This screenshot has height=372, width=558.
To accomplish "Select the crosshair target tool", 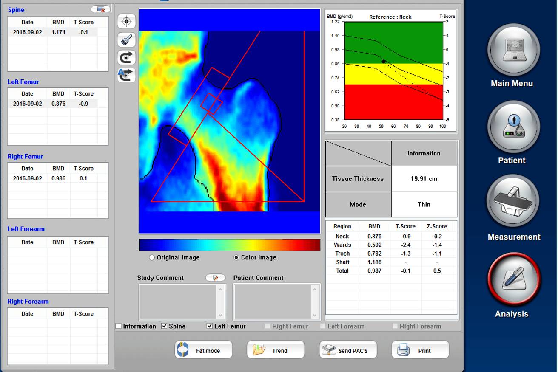I will 126,21.
